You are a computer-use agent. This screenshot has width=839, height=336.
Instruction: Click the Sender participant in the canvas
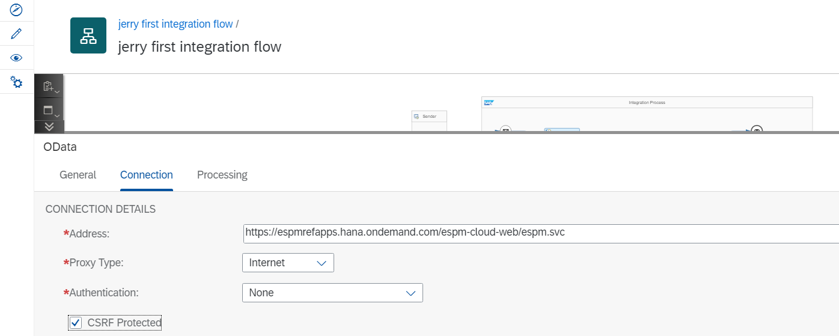(x=429, y=117)
